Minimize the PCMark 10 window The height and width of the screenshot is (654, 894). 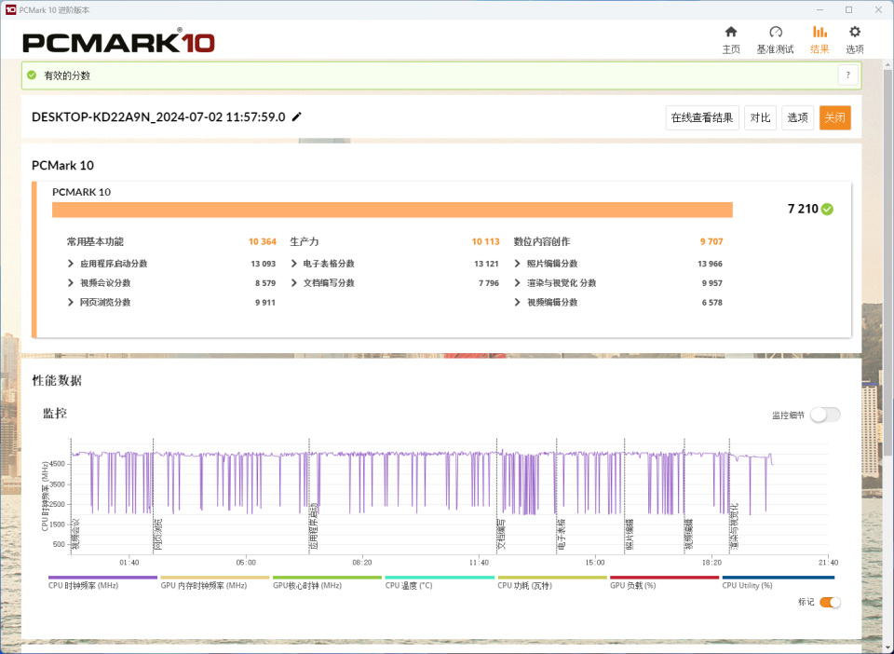pyautogui.click(x=819, y=9)
